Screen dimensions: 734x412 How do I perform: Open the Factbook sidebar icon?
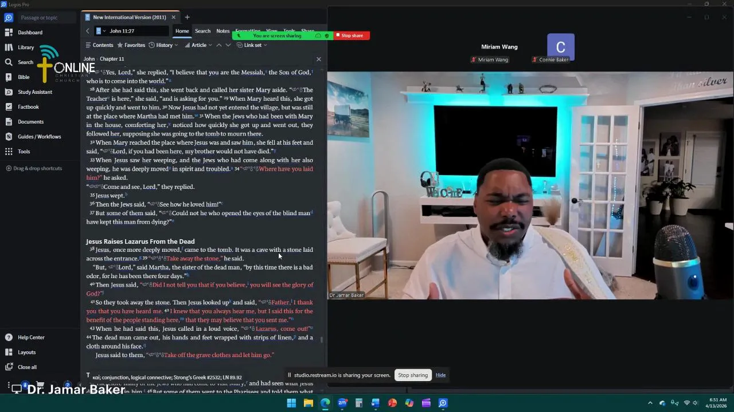click(x=9, y=107)
